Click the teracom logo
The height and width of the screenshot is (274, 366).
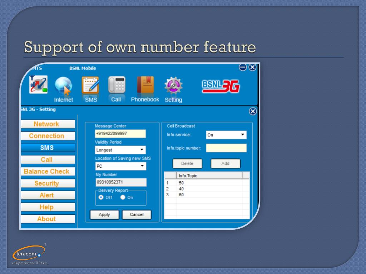point(30,254)
